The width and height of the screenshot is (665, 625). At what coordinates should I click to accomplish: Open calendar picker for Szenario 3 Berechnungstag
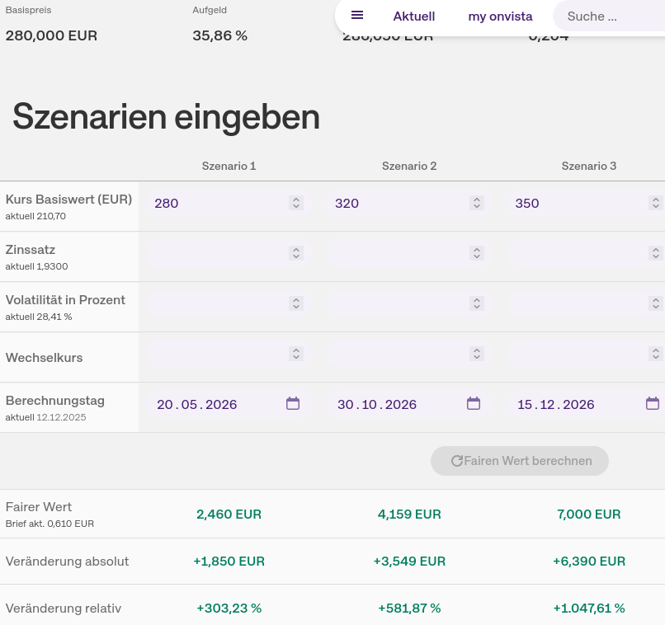653,403
